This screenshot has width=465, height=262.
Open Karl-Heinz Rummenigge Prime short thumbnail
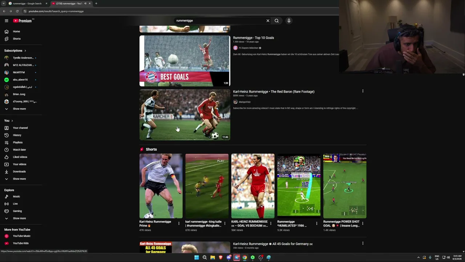161,186
